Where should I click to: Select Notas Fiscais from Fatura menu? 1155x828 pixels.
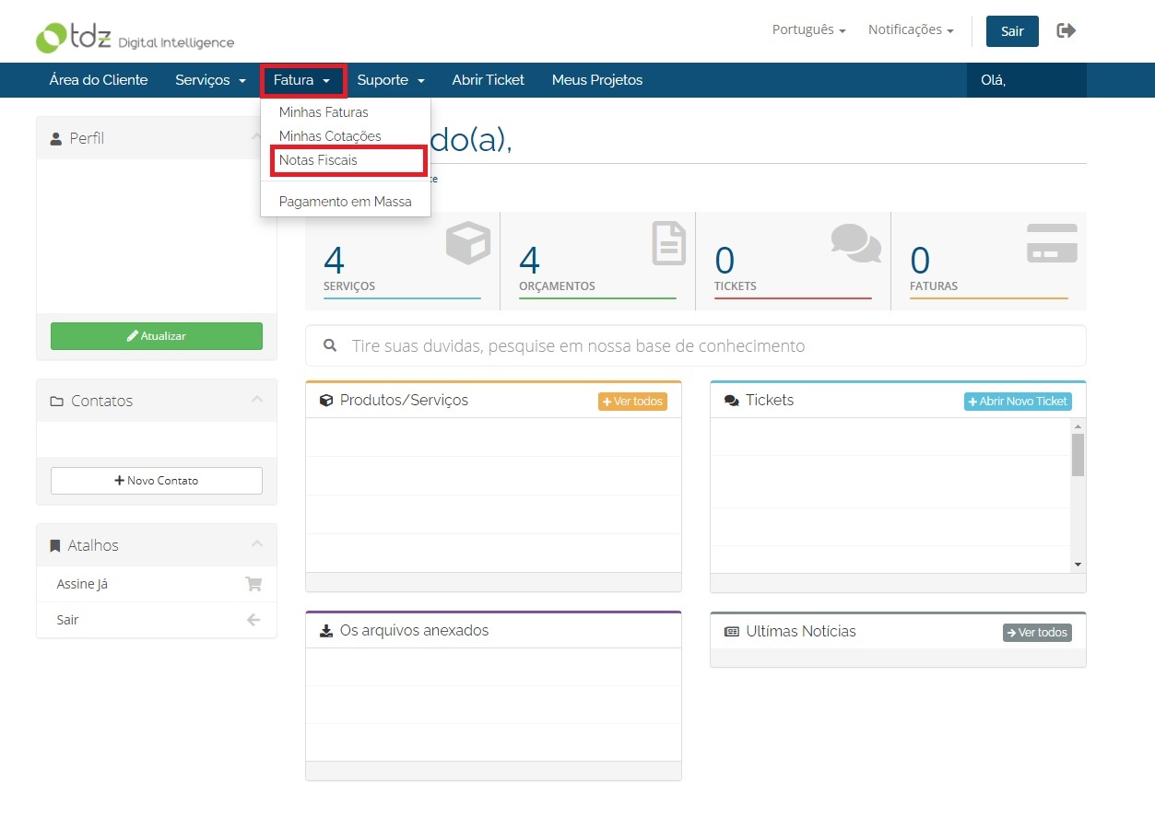point(318,160)
